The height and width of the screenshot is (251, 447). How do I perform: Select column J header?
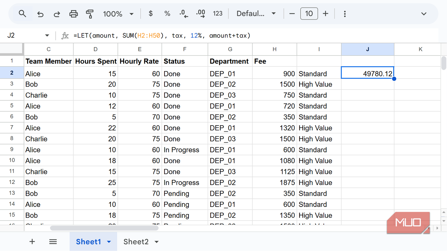(368, 49)
